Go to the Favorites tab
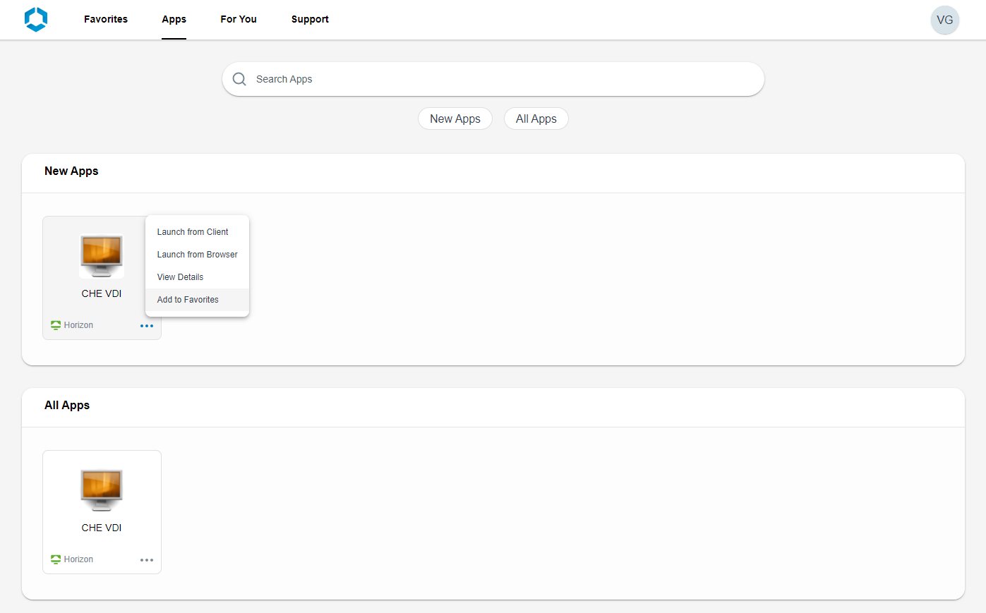This screenshot has width=986, height=613. coord(106,19)
